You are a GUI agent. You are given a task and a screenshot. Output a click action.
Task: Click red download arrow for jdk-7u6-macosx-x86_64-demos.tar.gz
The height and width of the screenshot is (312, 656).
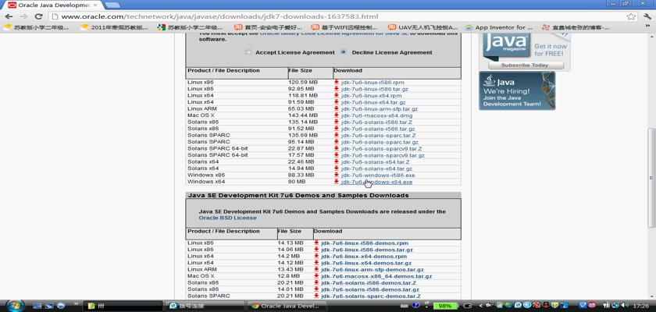click(316, 276)
